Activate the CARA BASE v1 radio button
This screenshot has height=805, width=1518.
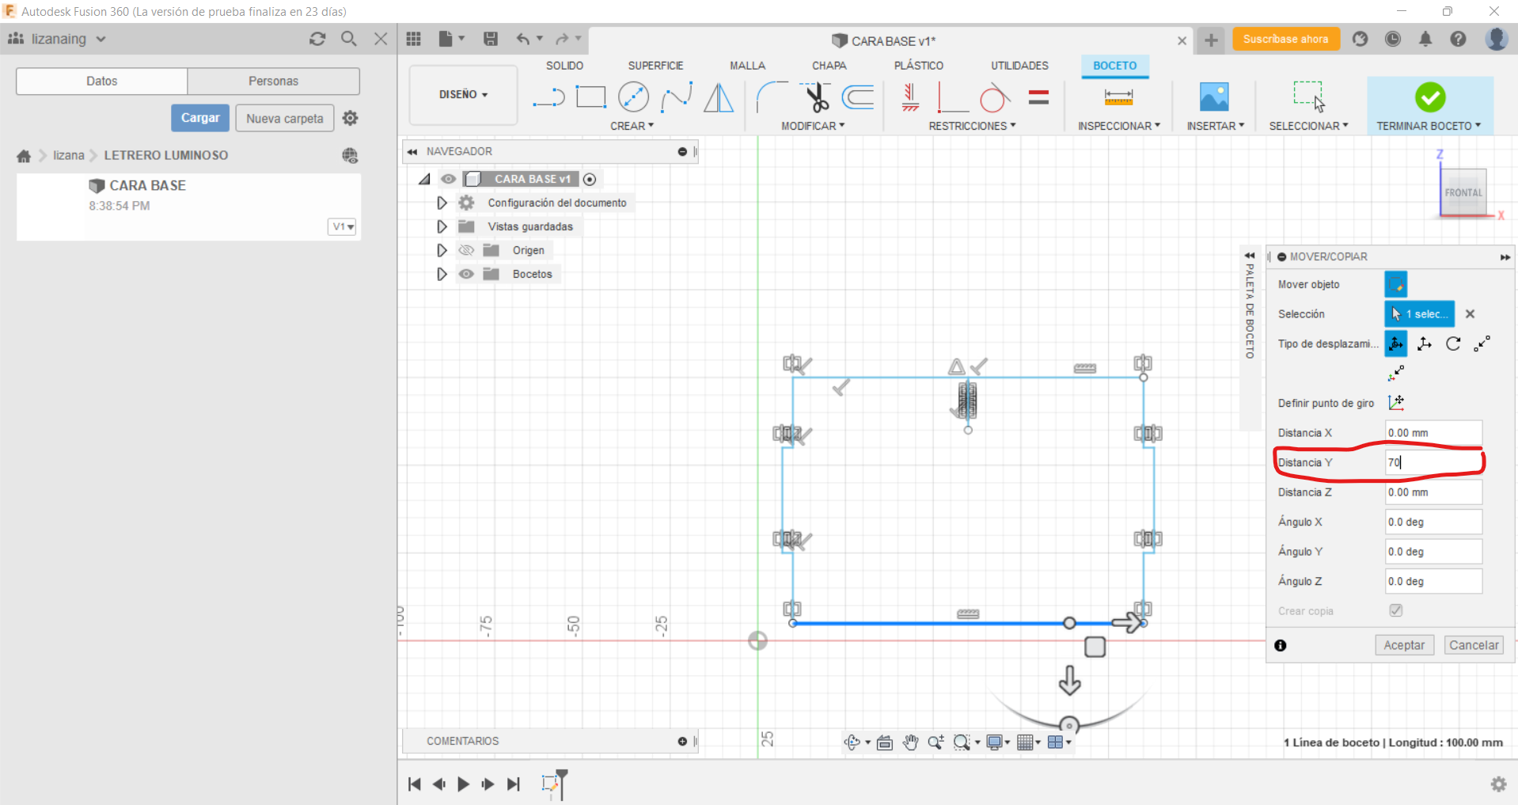click(590, 180)
